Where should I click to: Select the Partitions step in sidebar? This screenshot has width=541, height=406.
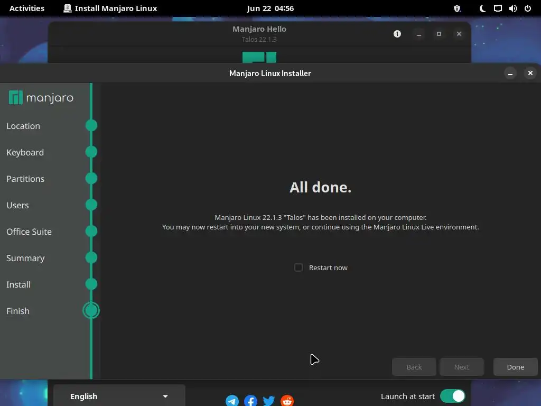[25, 179]
